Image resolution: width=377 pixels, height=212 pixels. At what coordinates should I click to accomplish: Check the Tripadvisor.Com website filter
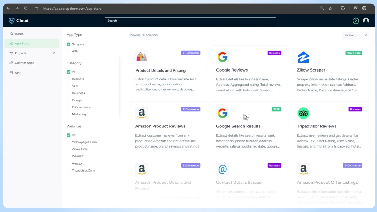(x=69, y=170)
